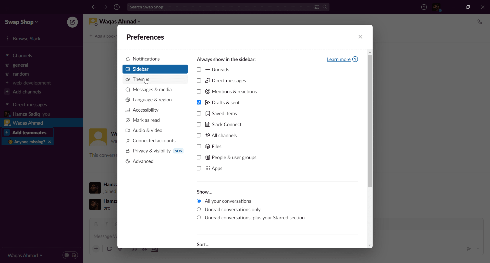Screen dimensions: 490x263
Task: Open the Waqas Ahmad conversation header dropdown
Action: coord(120,21)
